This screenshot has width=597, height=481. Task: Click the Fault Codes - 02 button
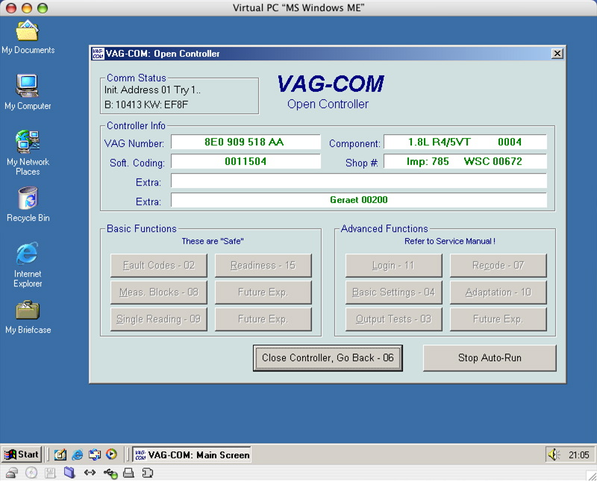(x=159, y=265)
